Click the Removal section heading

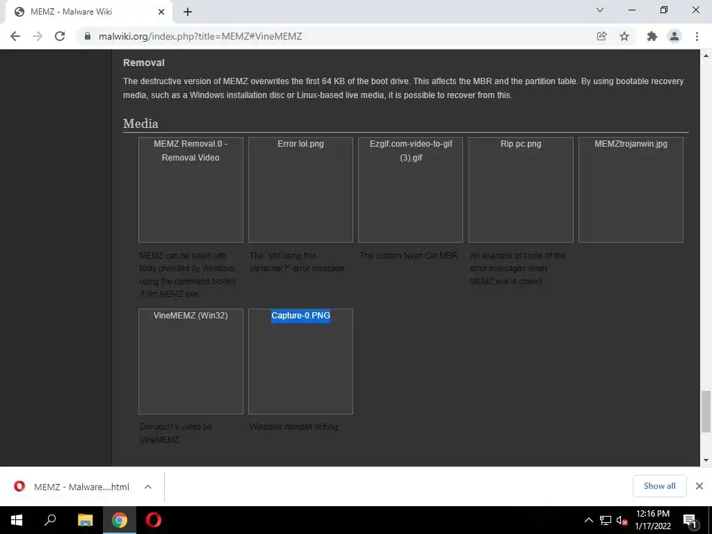tap(143, 63)
